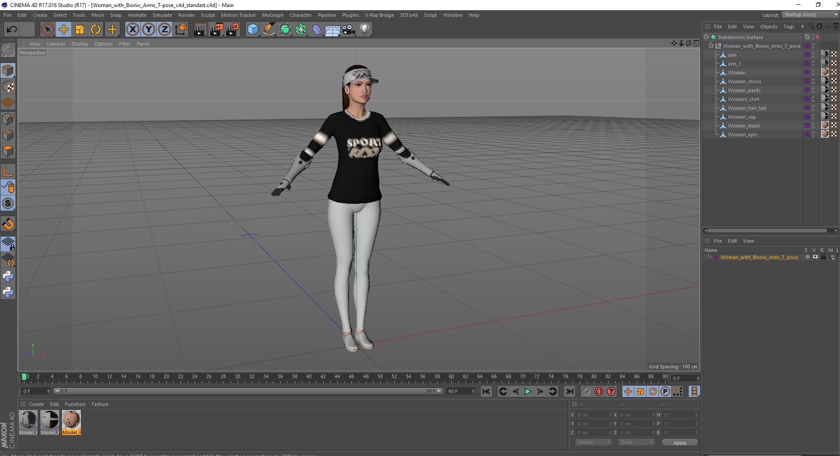Activate the Move tool

[64, 30]
